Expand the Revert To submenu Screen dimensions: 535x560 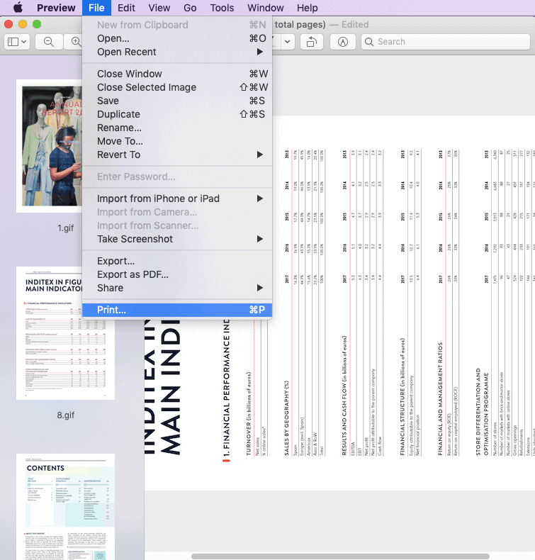click(x=259, y=155)
